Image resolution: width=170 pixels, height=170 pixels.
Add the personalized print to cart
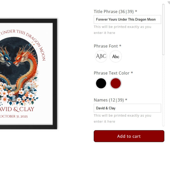coord(129,136)
